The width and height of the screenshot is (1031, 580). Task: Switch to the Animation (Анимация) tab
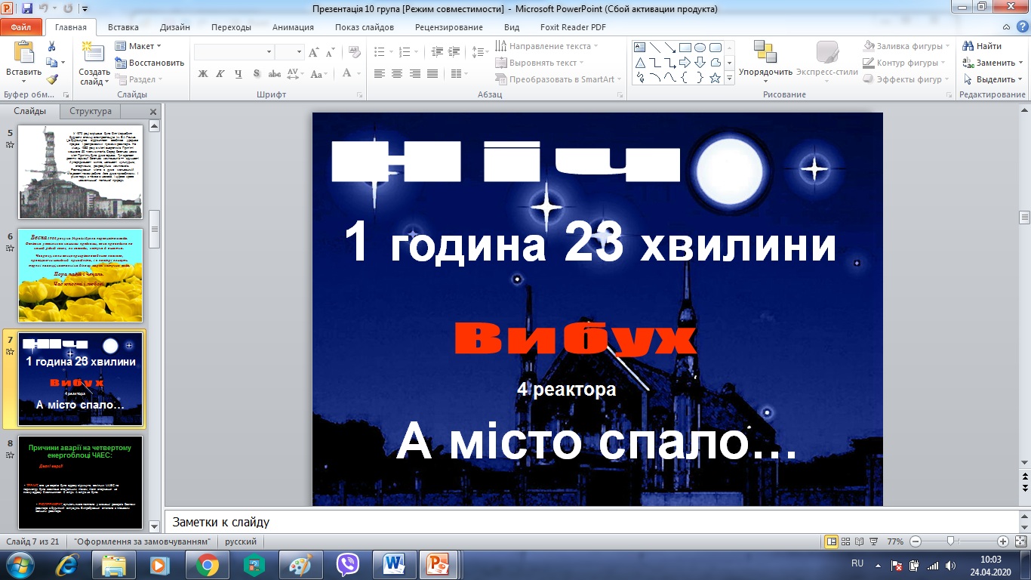click(x=294, y=27)
